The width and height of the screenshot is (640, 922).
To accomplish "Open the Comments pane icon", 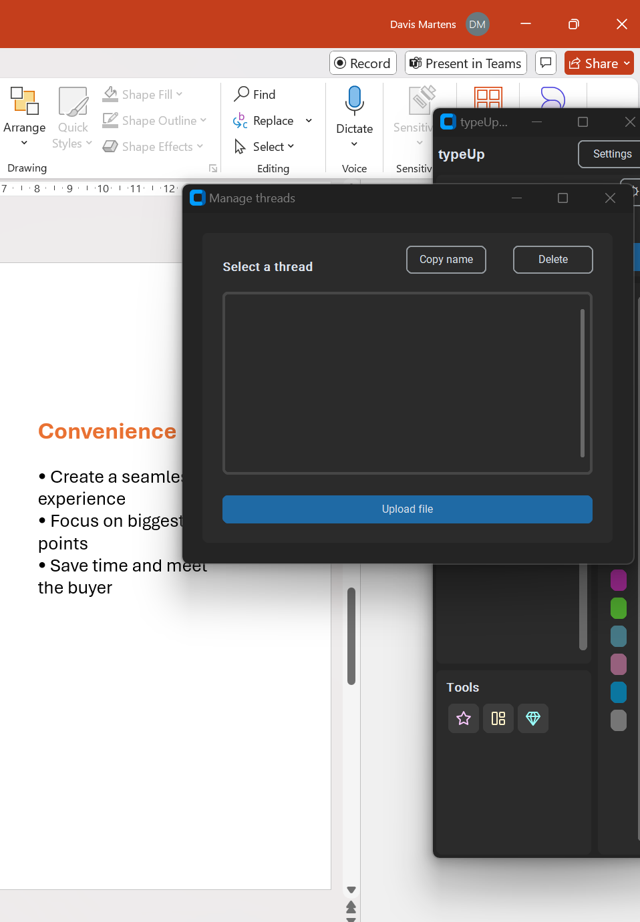I will (x=546, y=63).
